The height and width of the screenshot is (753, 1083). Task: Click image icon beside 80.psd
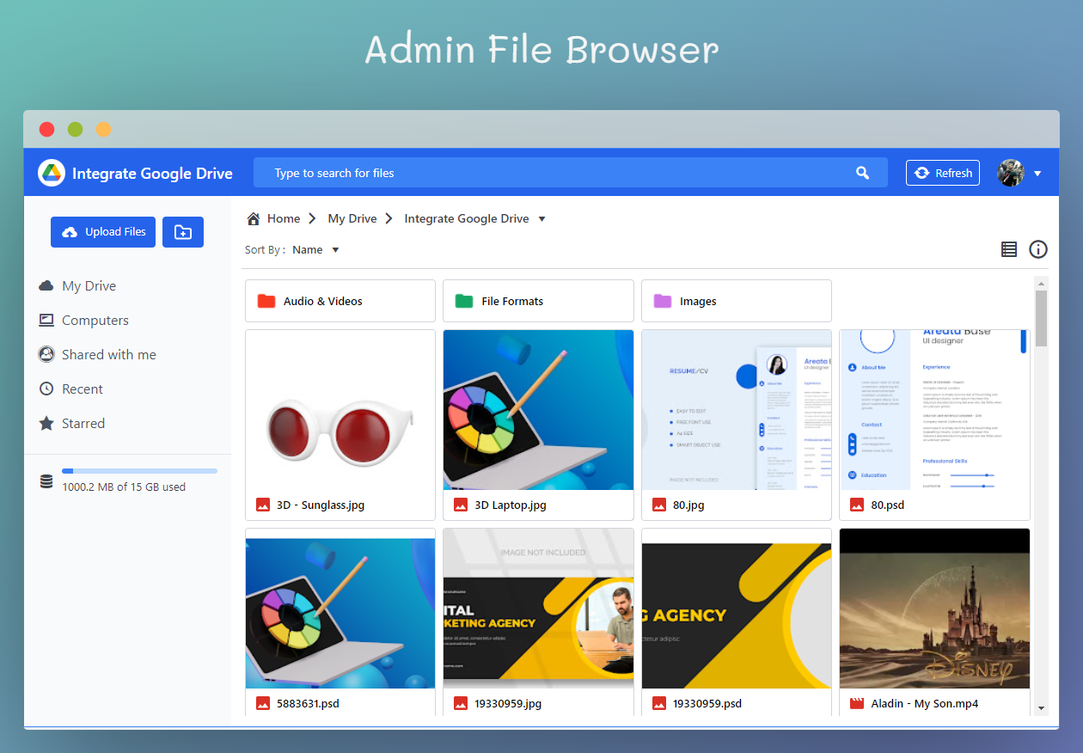pyautogui.click(x=857, y=505)
